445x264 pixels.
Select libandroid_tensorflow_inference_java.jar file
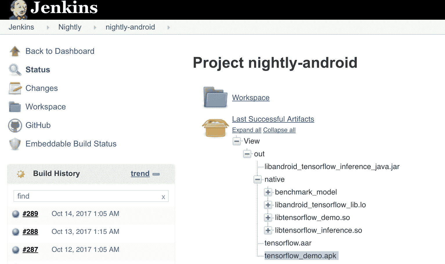332,167
